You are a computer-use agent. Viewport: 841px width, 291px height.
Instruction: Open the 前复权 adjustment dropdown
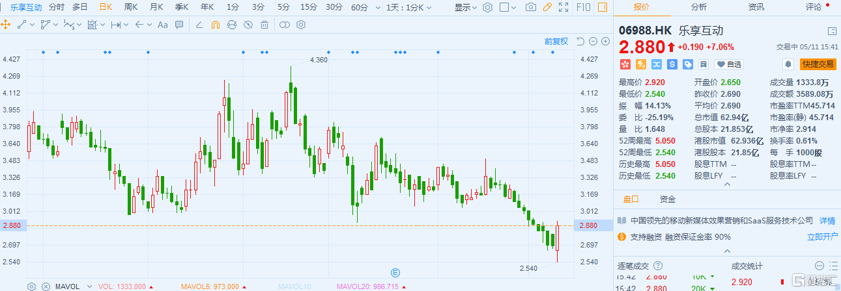[556, 42]
